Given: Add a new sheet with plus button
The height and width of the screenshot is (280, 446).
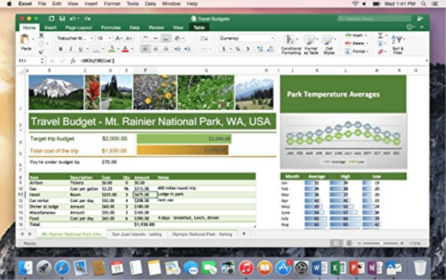Looking at the screenshot, I should click(244, 234).
